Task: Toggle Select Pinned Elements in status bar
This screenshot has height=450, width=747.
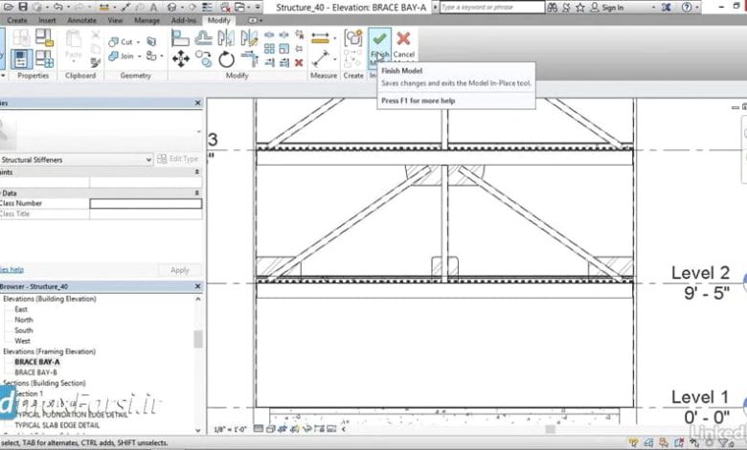Action: (663, 443)
